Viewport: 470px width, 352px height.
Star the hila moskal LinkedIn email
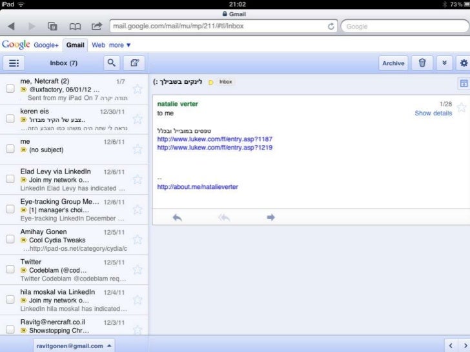coord(138,300)
